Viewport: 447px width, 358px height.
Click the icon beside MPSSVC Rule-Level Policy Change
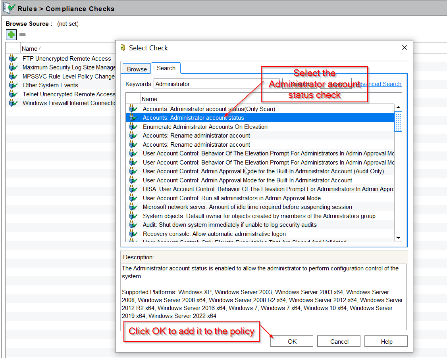pos(13,77)
